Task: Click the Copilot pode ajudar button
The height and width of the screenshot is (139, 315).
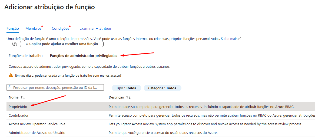Action: tap(62, 44)
